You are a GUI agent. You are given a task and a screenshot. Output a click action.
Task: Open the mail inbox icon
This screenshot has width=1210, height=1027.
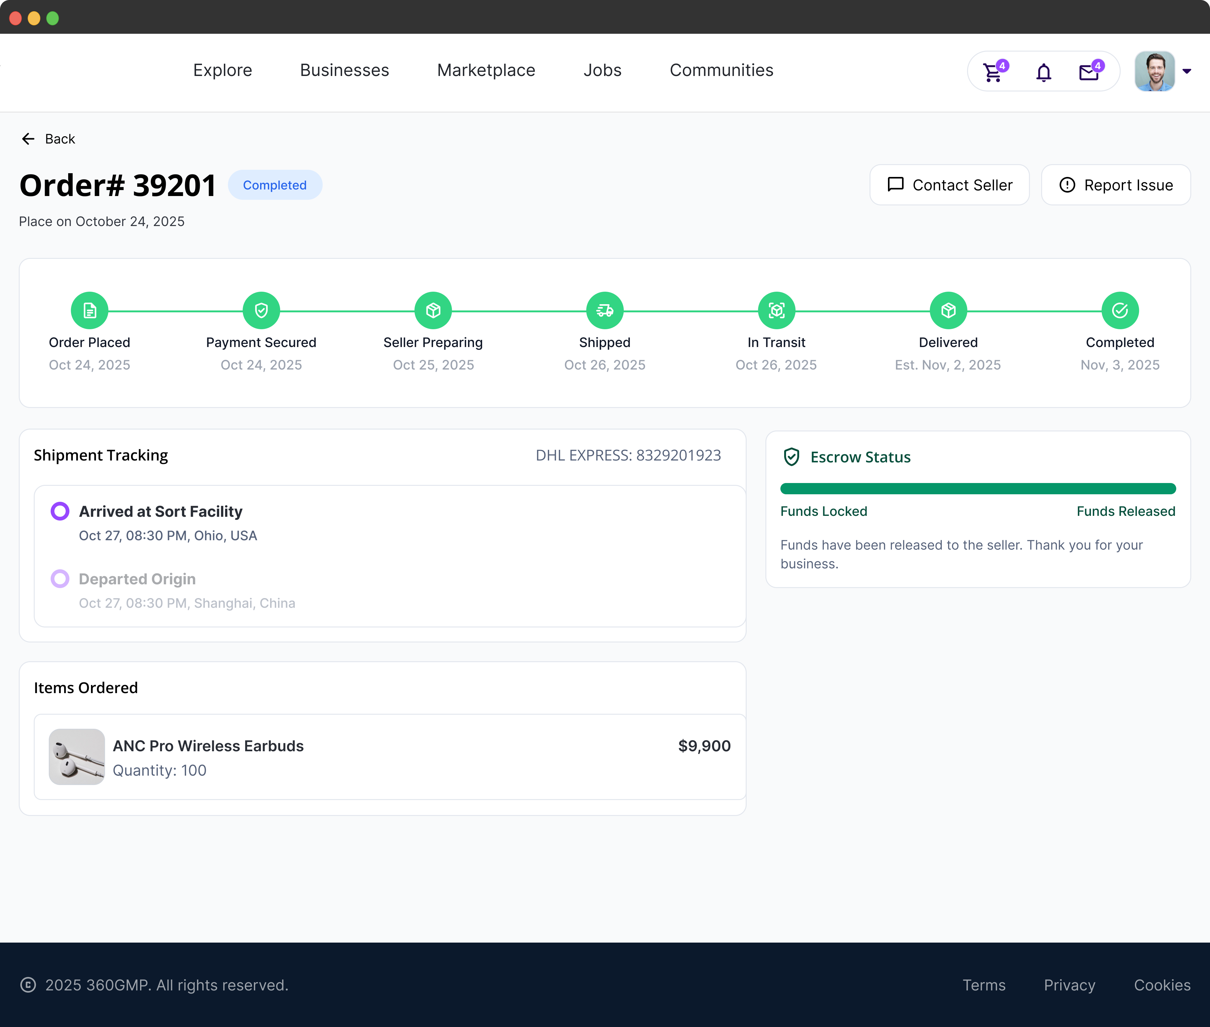[x=1089, y=72]
